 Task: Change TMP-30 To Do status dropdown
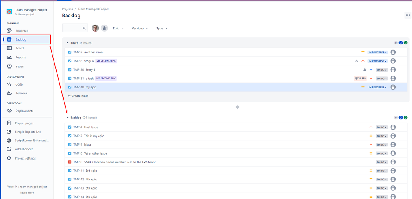click(382, 70)
